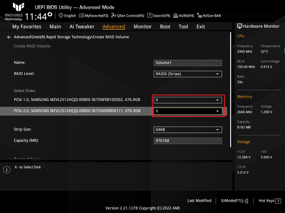Click the Capacity (MB) label
This screenshot has width=285, height=213.
pos(26,141)
